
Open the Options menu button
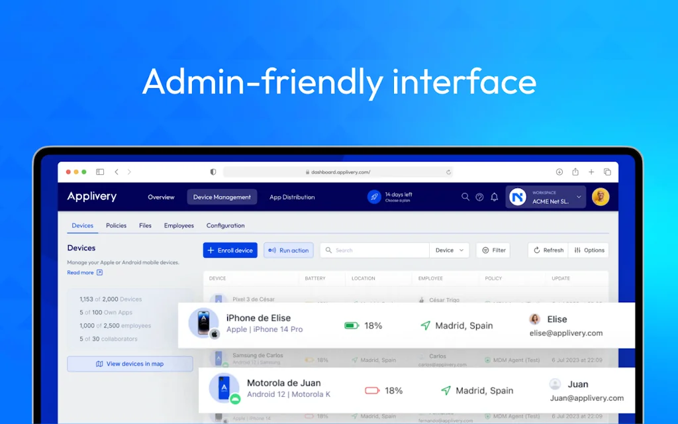(589, 250)
